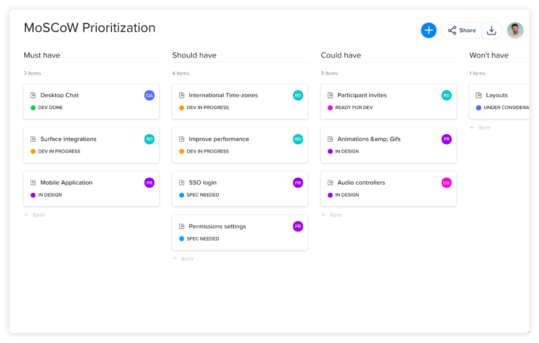
Task: Add item under Must have column
Action: point(35,215)
